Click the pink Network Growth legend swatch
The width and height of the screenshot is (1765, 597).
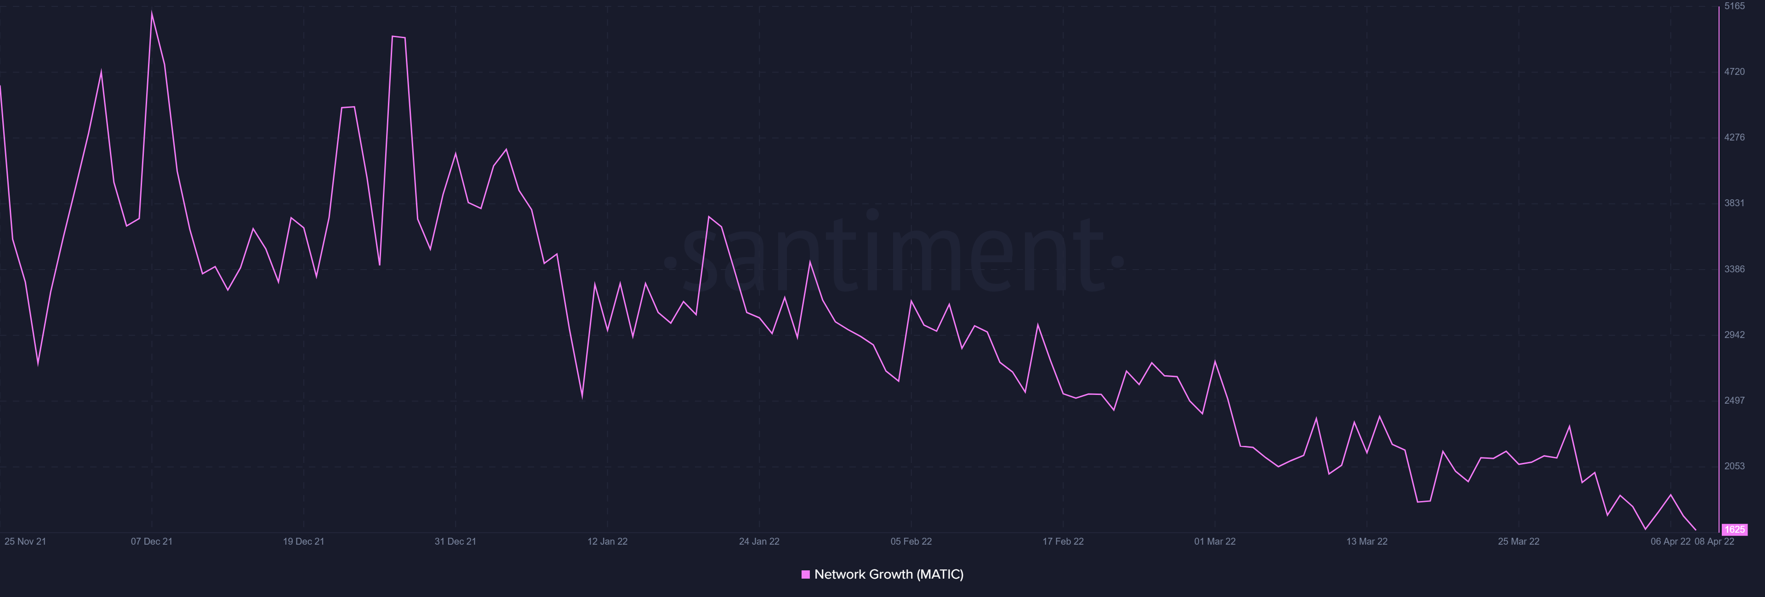tap(806, 574)
